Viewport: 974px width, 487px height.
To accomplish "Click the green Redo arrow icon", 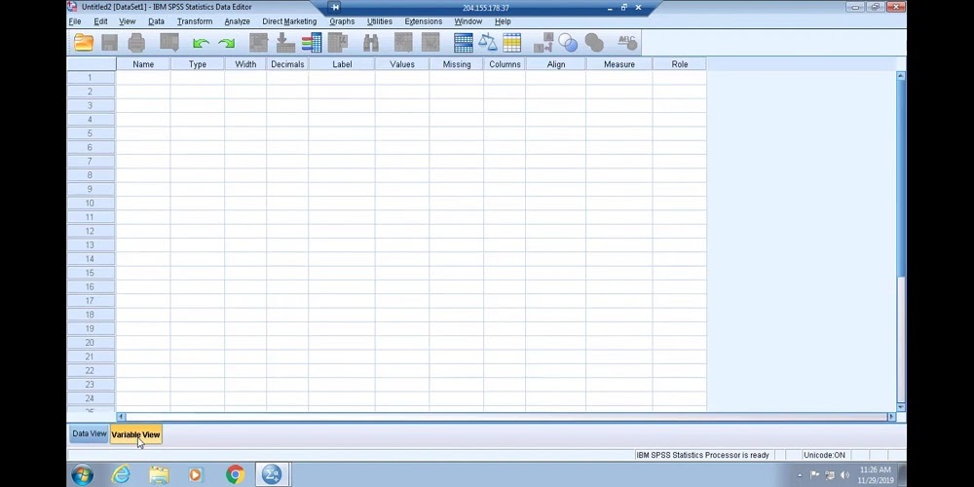I will tap(227, 43).
